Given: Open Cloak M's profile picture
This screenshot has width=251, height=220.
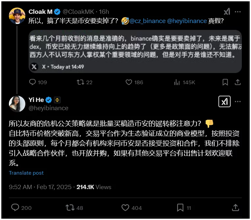Looking at the screenshot, I should (x=17, y=16).
